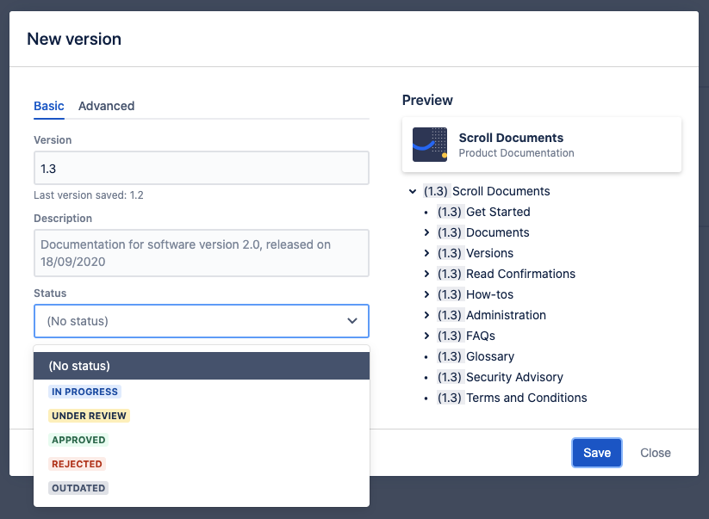Click the Scroll Documents logo icon

(430, 144)
